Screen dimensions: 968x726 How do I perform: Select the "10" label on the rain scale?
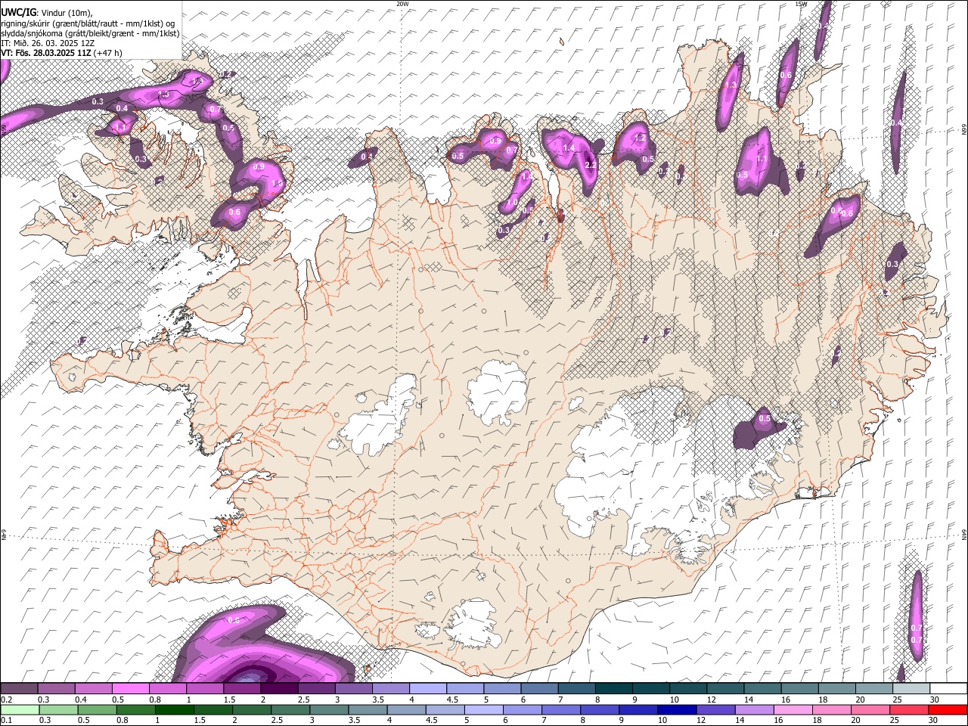point(662,720)
